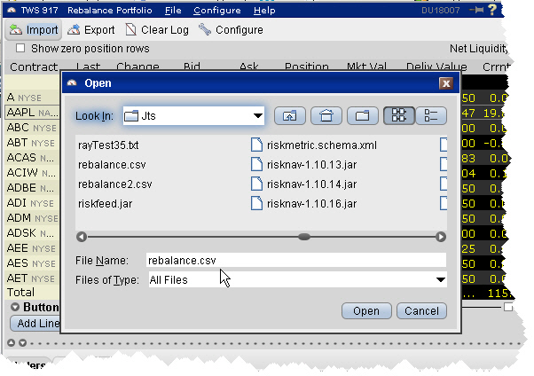The height and width of the screenshot is (376, 534).
Task: Click the Up One Level folder icon
Action: [x=289, y=115]
